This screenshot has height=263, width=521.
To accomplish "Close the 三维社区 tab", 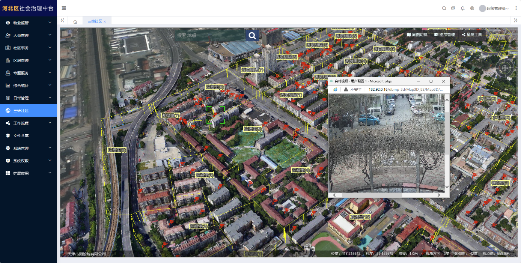I will (x=105, y=22).
